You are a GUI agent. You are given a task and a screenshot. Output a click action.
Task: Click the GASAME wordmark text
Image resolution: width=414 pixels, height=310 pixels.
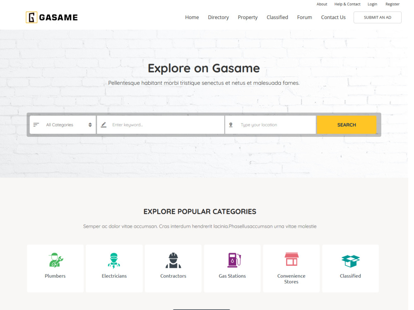(x=58, y=17)
